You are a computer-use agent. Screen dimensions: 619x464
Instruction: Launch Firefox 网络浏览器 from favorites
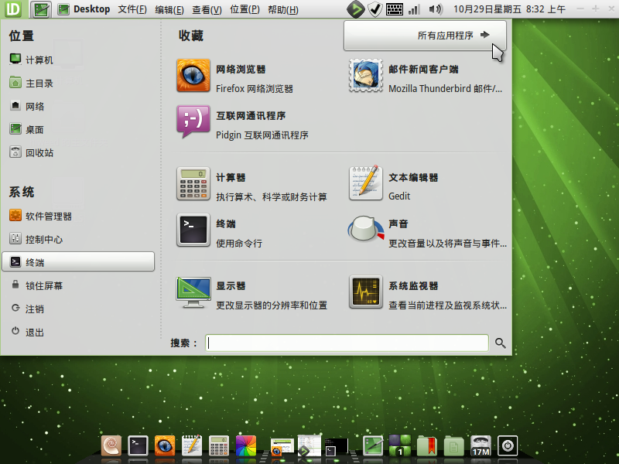point(235,77)
